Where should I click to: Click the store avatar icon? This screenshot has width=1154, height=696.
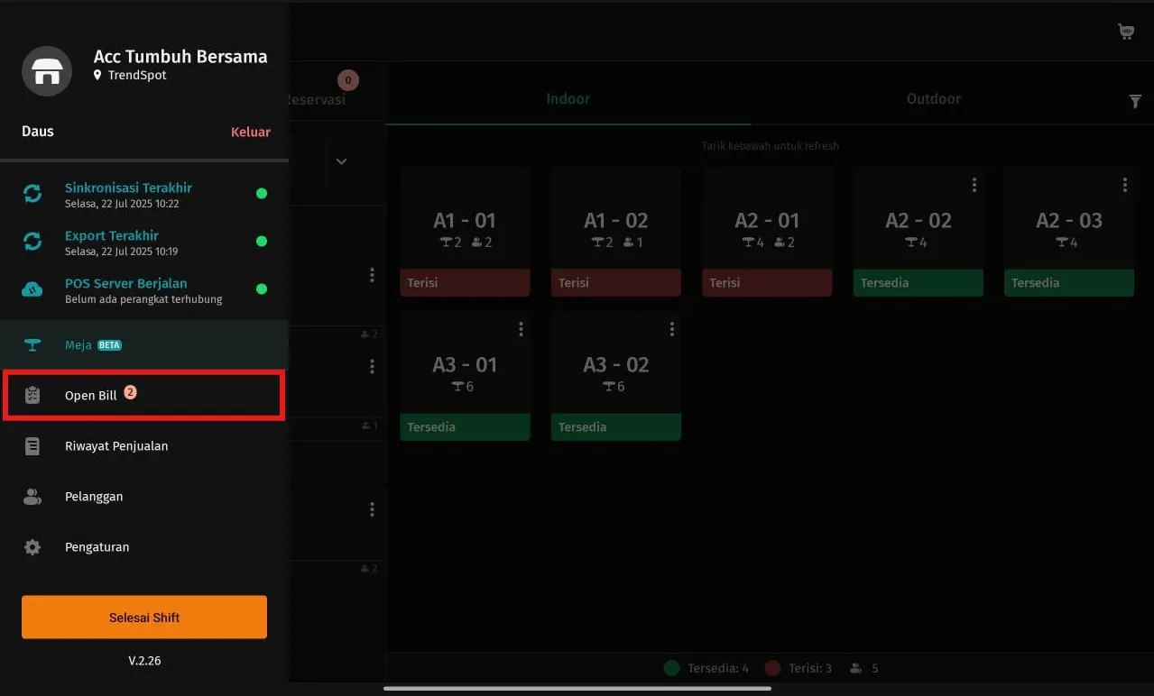click(x=47, y=71)
